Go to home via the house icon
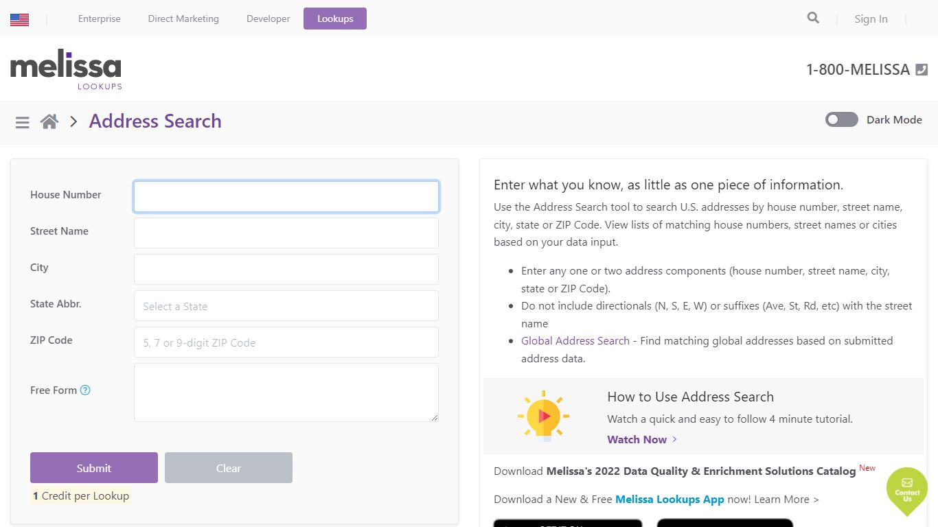 tap(49, 121)
